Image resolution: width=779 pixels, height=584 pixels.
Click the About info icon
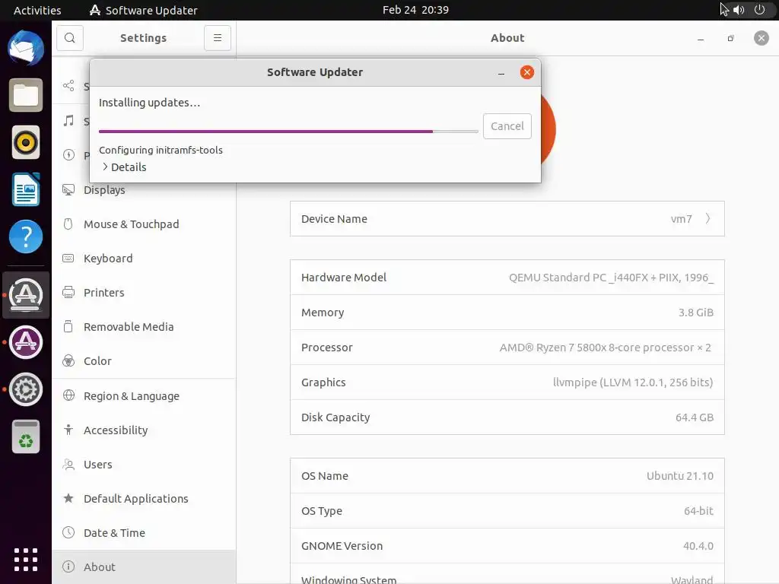[x=68, y=567]
